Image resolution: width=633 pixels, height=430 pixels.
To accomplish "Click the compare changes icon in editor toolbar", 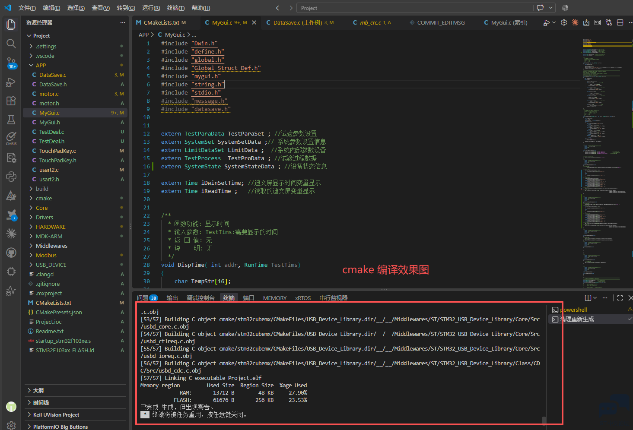I will click(x=609, y=22).
